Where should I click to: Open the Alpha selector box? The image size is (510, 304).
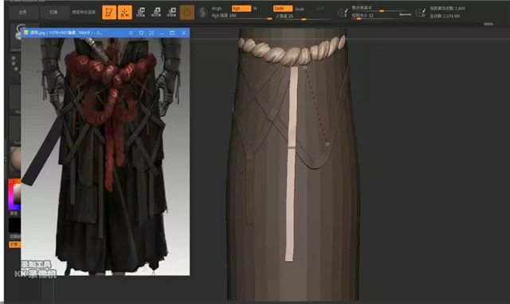[x=15, y=99]
